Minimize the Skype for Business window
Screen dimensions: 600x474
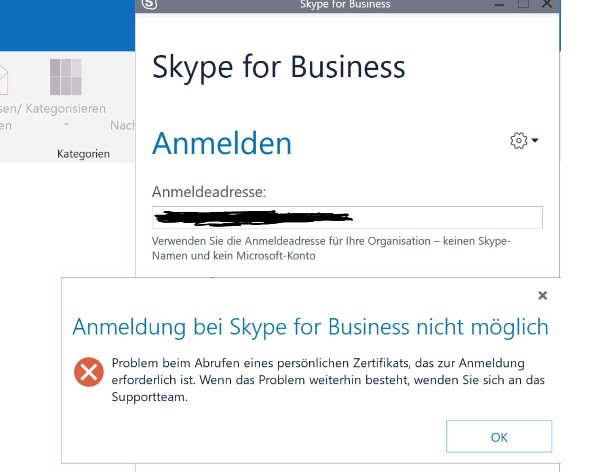(x=499, y=5)
